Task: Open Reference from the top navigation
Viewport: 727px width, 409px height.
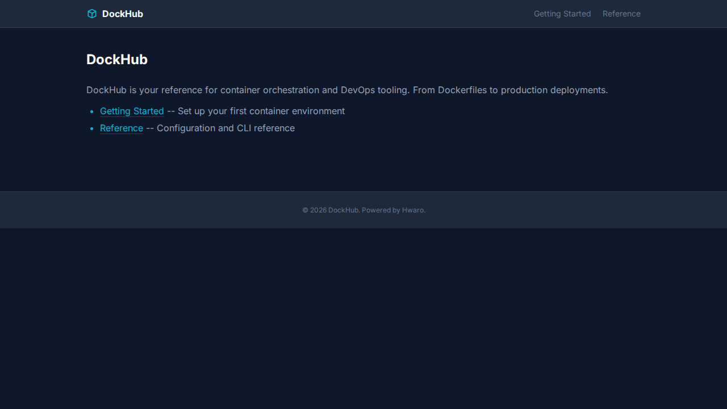Action: (621, 14)
